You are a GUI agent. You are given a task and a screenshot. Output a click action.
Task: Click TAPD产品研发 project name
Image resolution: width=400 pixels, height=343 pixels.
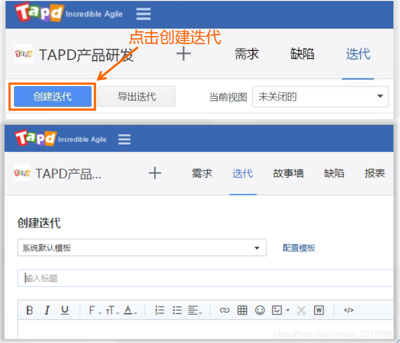coord(86,54)
